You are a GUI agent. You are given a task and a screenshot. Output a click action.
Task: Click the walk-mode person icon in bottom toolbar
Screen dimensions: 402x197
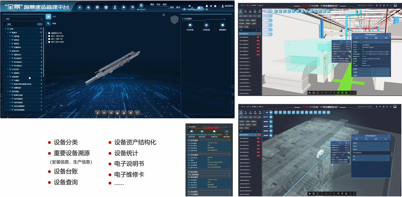pyautogui.click(x=98, y=113)
